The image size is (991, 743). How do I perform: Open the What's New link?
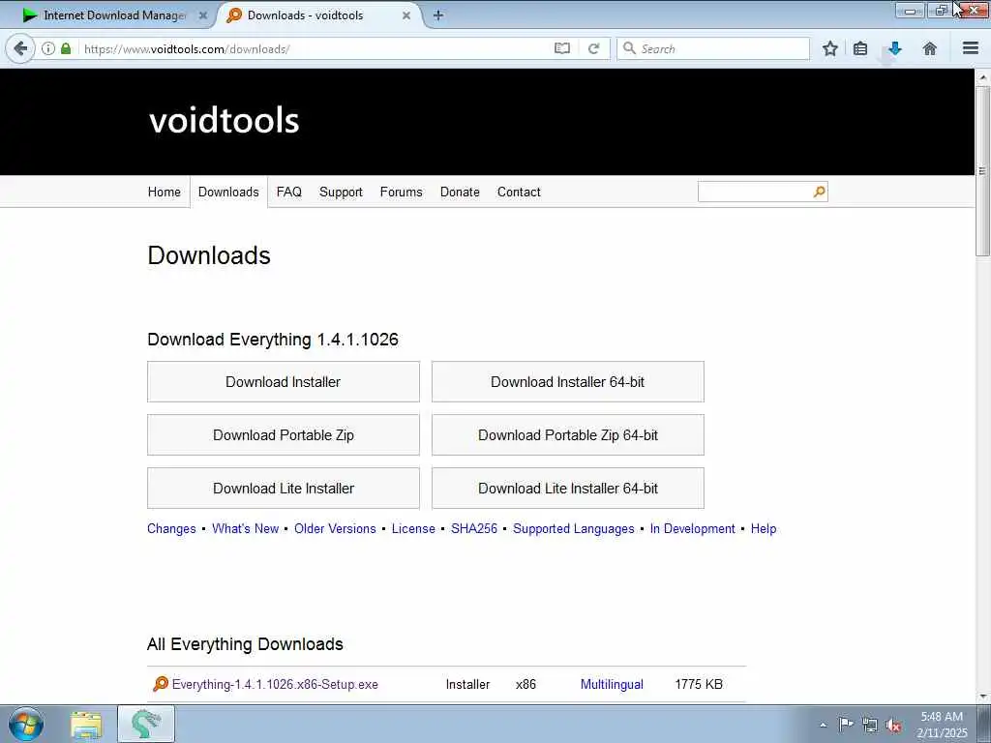(245, 528)
